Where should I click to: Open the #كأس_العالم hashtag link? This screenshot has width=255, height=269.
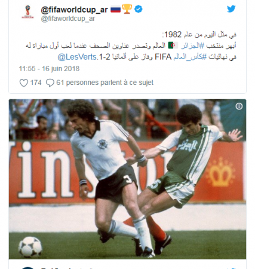(x=191, y=57)
